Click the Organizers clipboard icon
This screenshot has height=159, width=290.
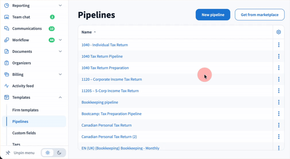pyautogui.click(x=7, y=63)
